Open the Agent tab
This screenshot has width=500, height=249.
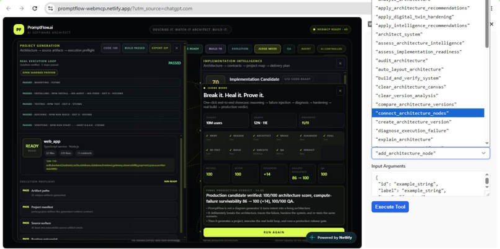[306, 49]
